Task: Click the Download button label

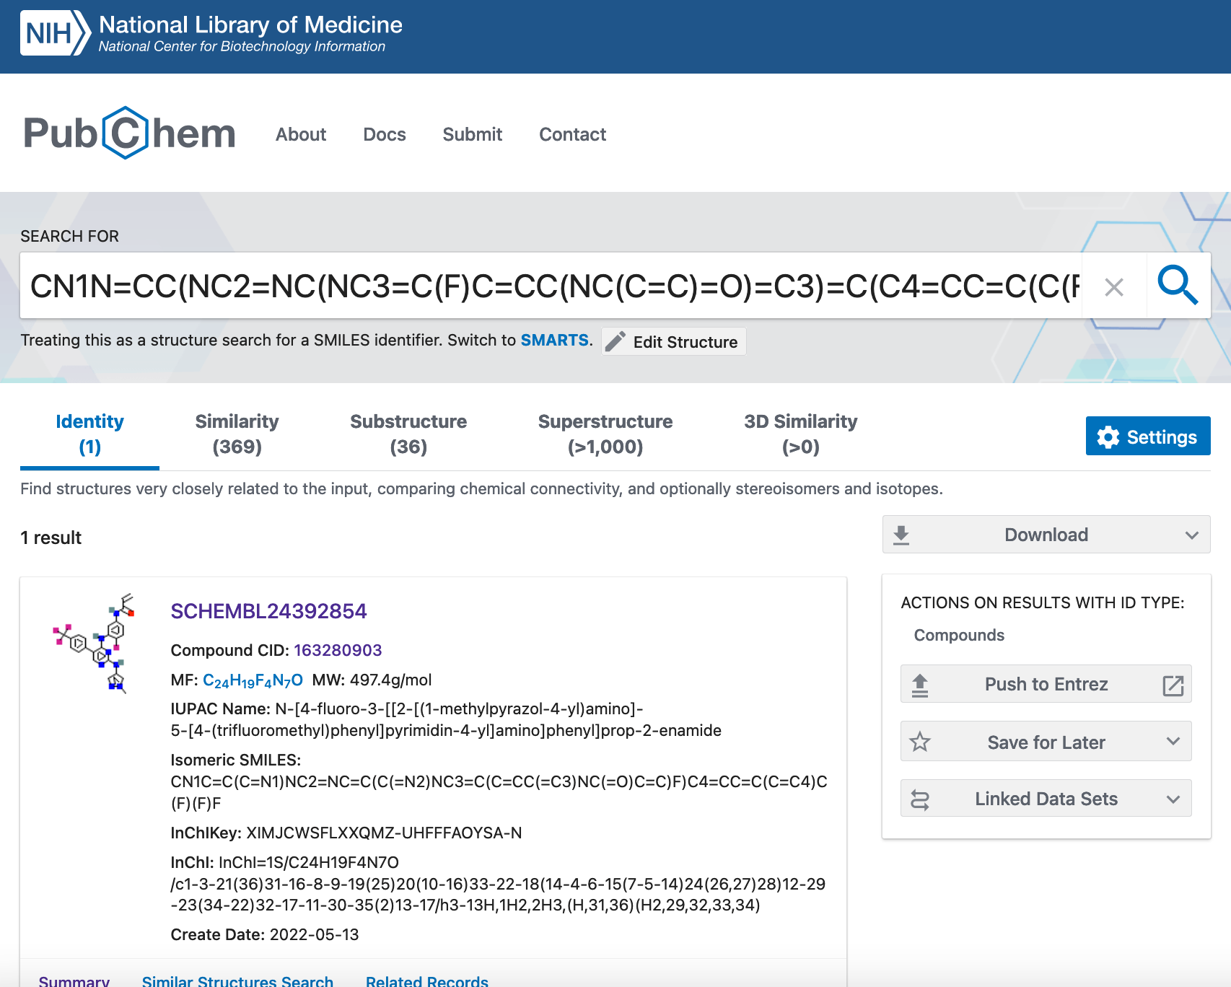Action: pos(1046,535)
